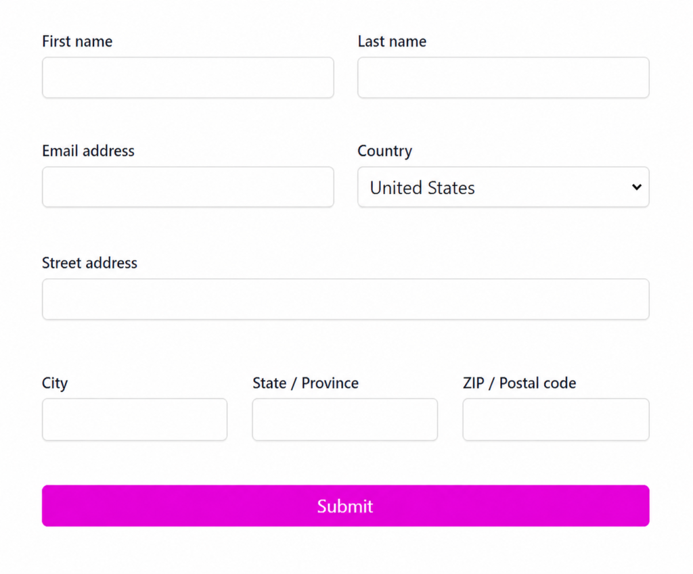Click the ZIP / Postal code field
The image size is (693, 574).
[556, 419]
